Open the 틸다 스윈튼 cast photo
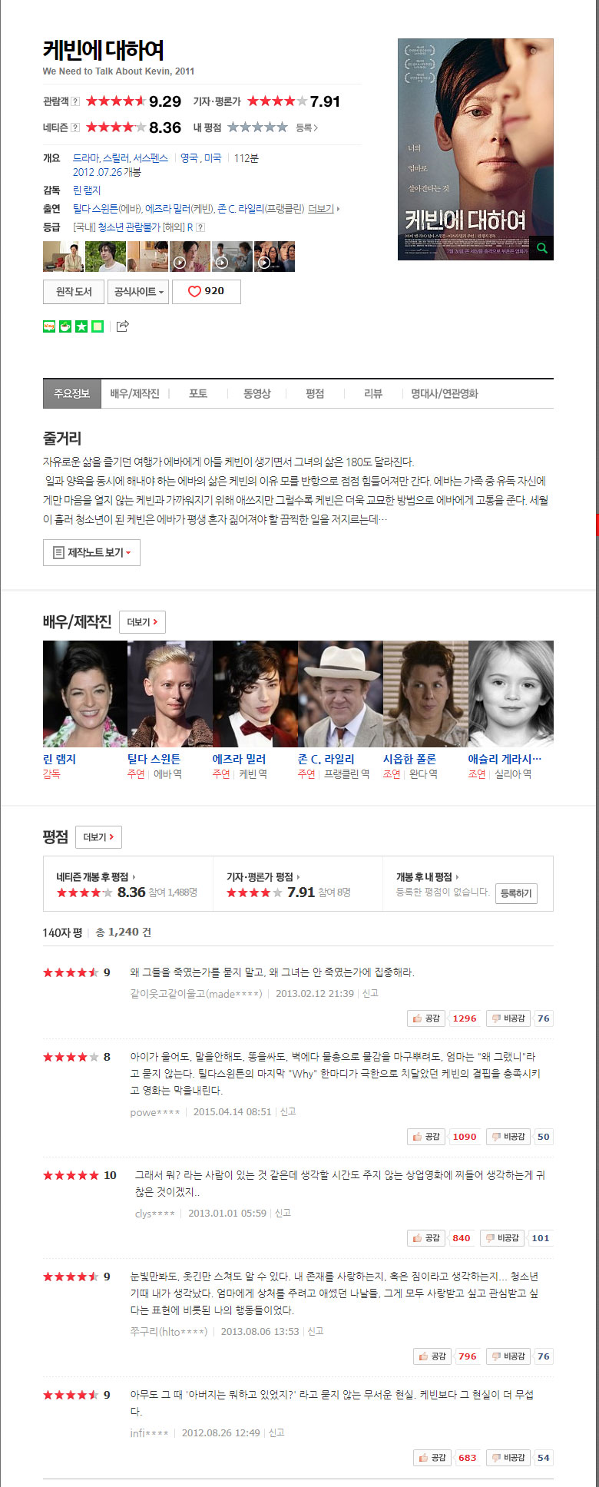Screen dimensions: 599x1487 pyautogui.click(x=170, y=694)
